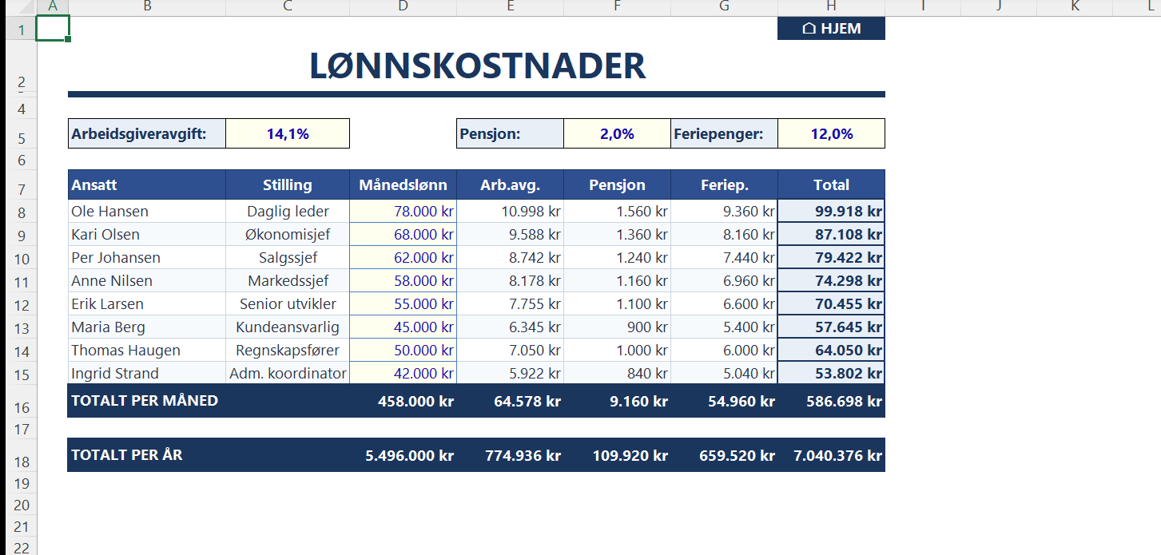Click the HJEM home button
This screenshot has width=1161, height=555.
point(831,29)
